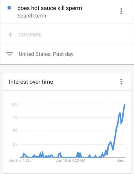This screenshot has height=174, width=134.
Task: Select the 'Interest over time' card title
Action: [x=31, y=82]
